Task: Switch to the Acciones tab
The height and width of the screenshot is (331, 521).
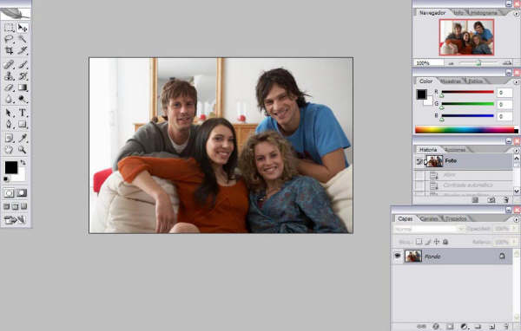Action: click(x=455, y=150)
